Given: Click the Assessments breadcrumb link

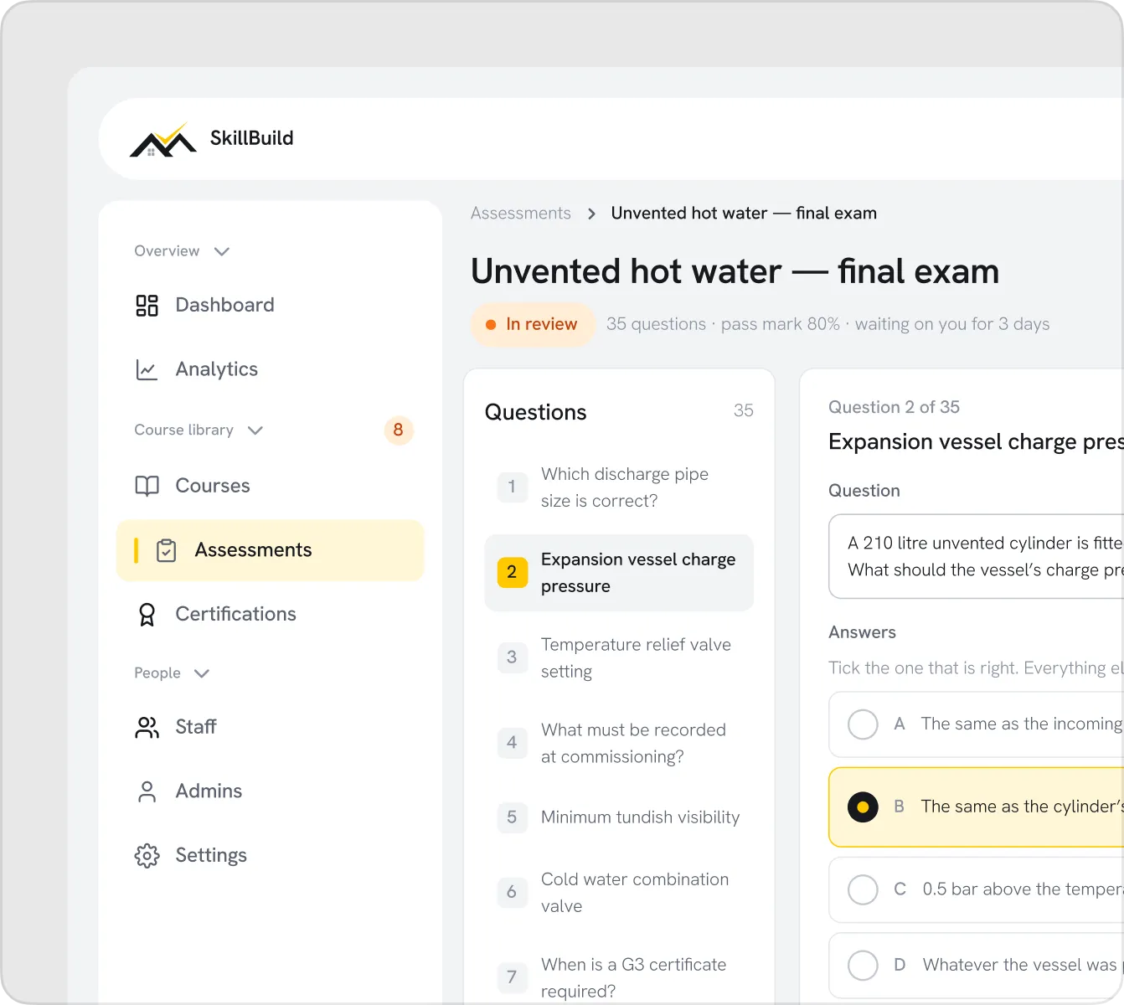Looking at the screenshot, I should point(520,214).
